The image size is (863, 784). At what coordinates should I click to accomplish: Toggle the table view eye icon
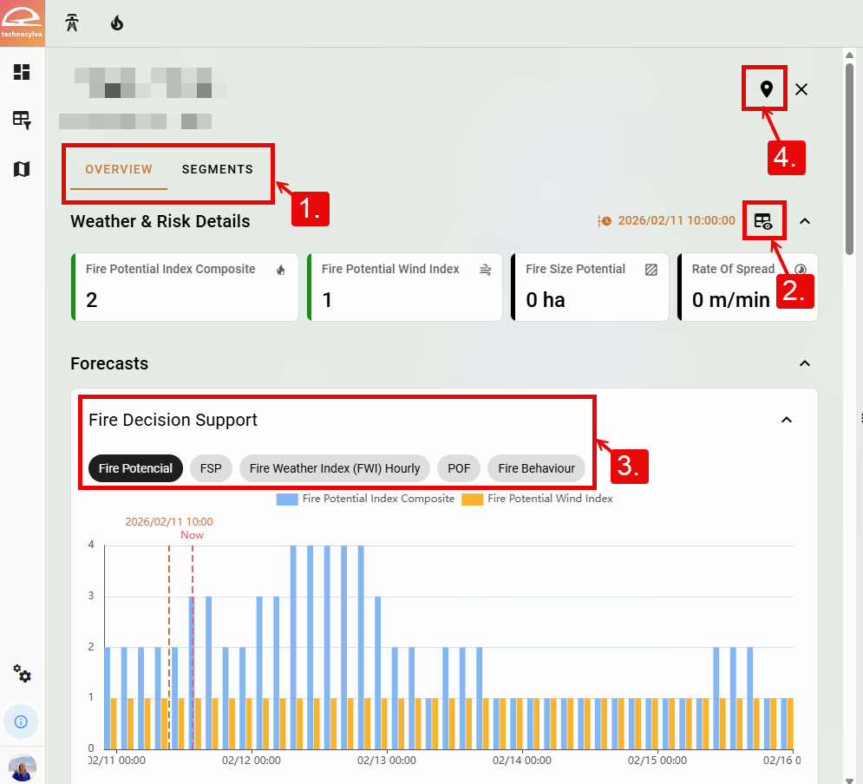(x=763, y=222)
